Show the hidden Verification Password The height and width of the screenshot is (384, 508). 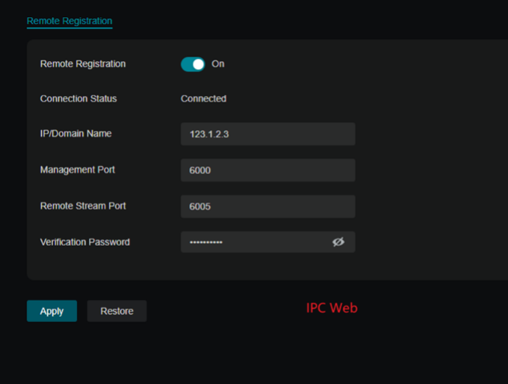coord(338,242)
